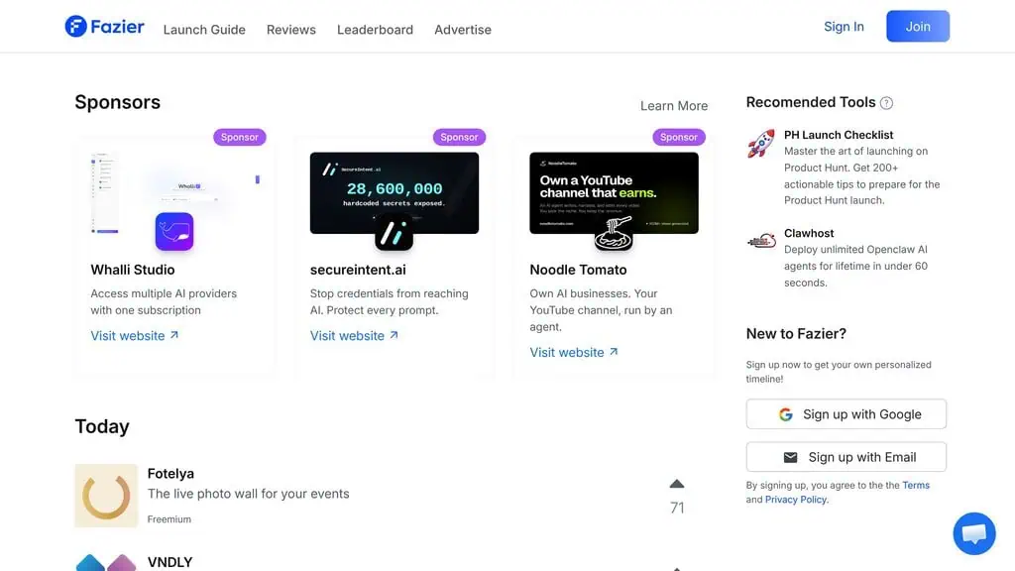Screen dimensions: 1015x571
Task: Click the secureintent.ai slash logo icon
Action: click(x=394, y=231)
